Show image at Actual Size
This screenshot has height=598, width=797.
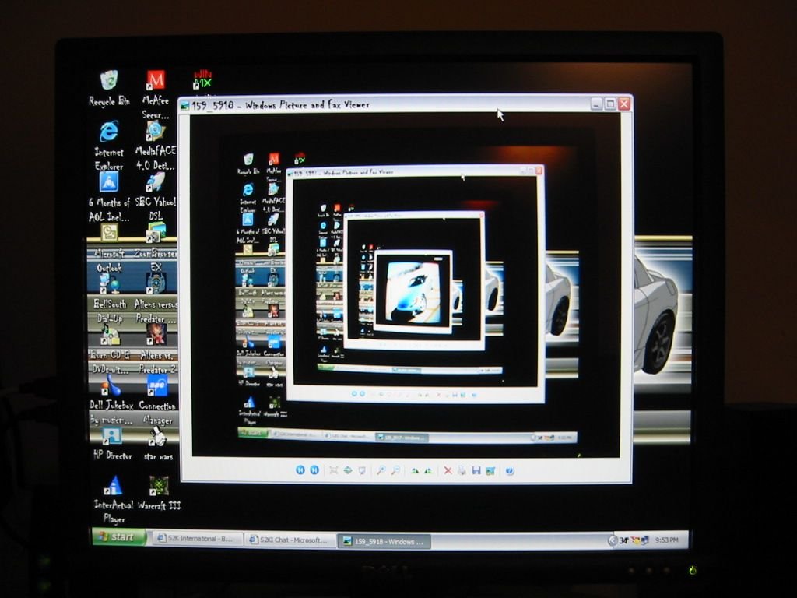pos(348,470)
